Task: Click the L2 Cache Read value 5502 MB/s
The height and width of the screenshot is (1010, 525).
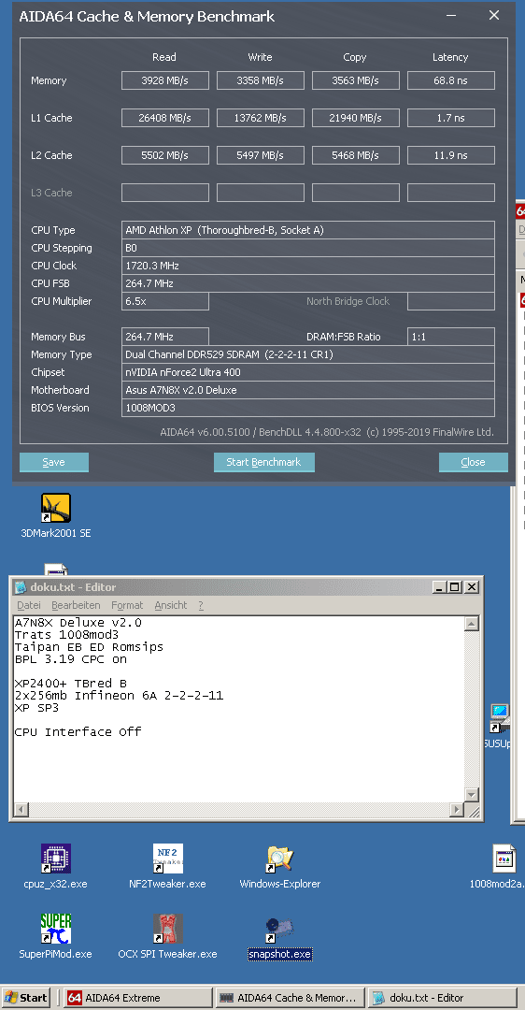Action: coord(165,155)
